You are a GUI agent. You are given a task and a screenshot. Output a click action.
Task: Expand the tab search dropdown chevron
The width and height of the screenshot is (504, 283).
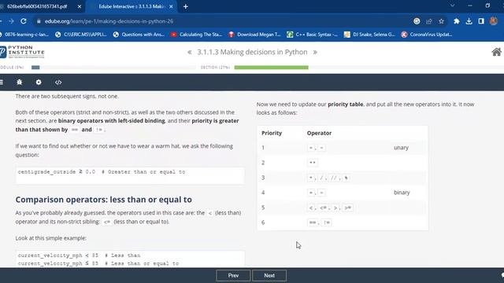[x=452, y=6]
